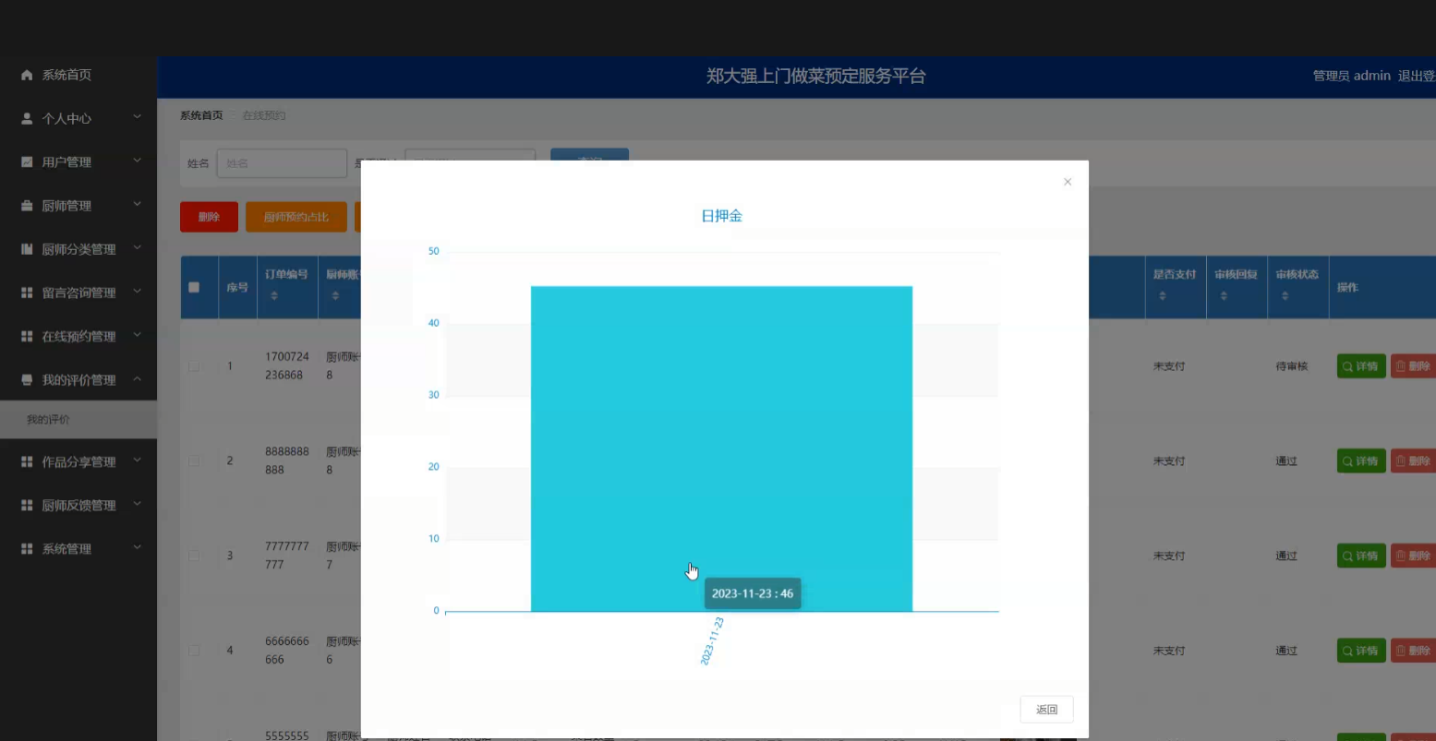The image size is (1436, 741).
Task: Click the grid icon beside 系统管理
Action: click(x=27, y=548)
